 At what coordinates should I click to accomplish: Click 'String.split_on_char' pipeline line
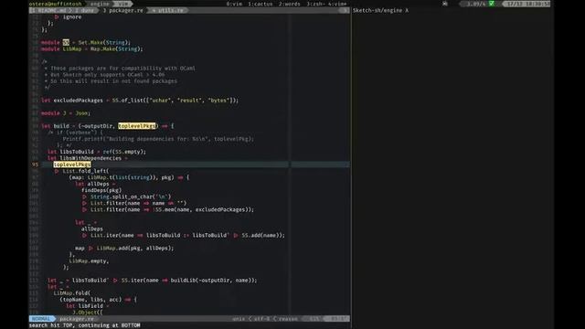[127, 196]
